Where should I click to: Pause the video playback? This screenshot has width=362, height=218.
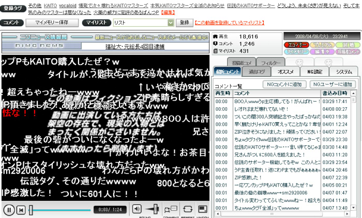coord(9,210)
